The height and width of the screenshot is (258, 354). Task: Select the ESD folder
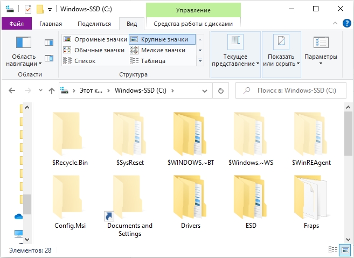pos(251,202)
